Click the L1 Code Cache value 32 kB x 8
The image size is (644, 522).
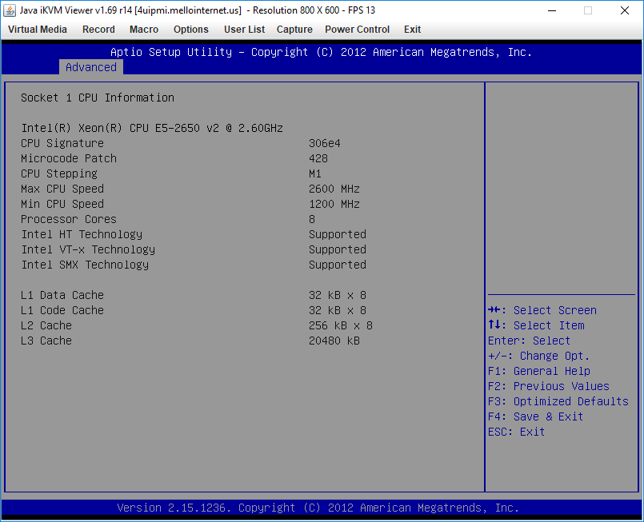click(338, 310)
